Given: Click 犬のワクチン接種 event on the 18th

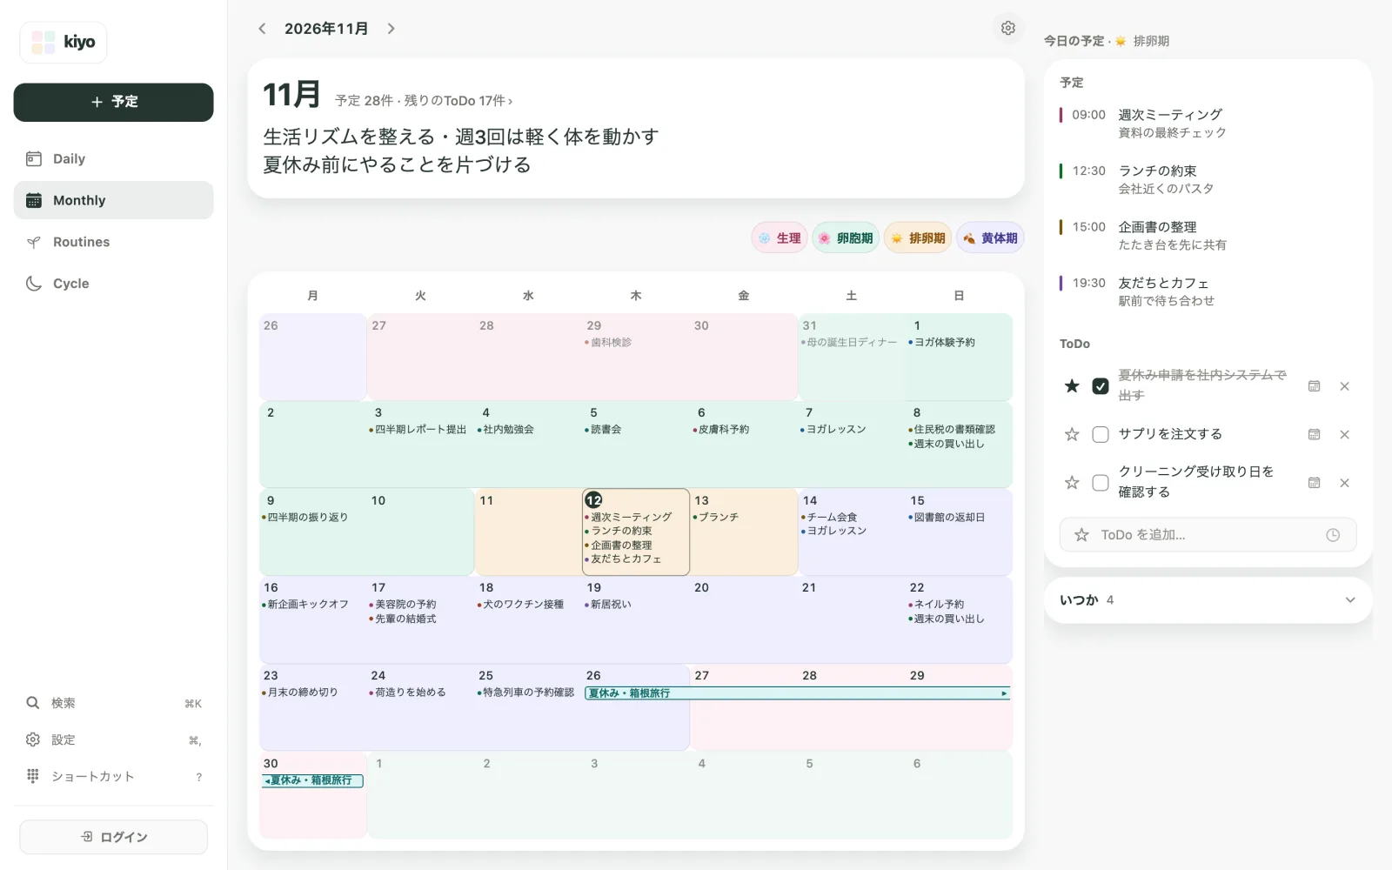Looking at the screenshot, I should 520,605.
